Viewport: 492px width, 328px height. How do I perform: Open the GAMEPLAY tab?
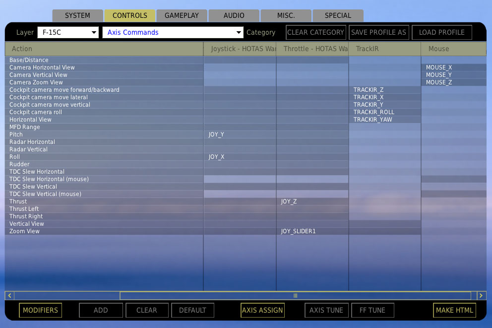182,16
